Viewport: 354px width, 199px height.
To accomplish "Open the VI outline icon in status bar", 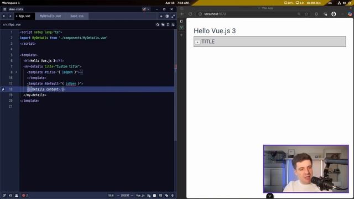I will click(x=11, y=195).
